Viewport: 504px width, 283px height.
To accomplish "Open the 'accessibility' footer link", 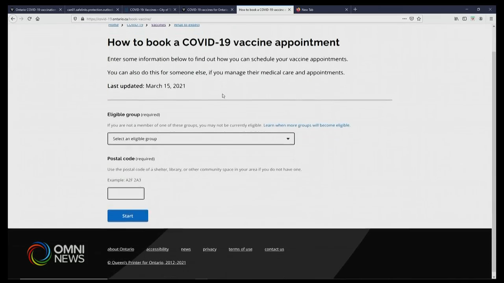I will click(157, 249).
